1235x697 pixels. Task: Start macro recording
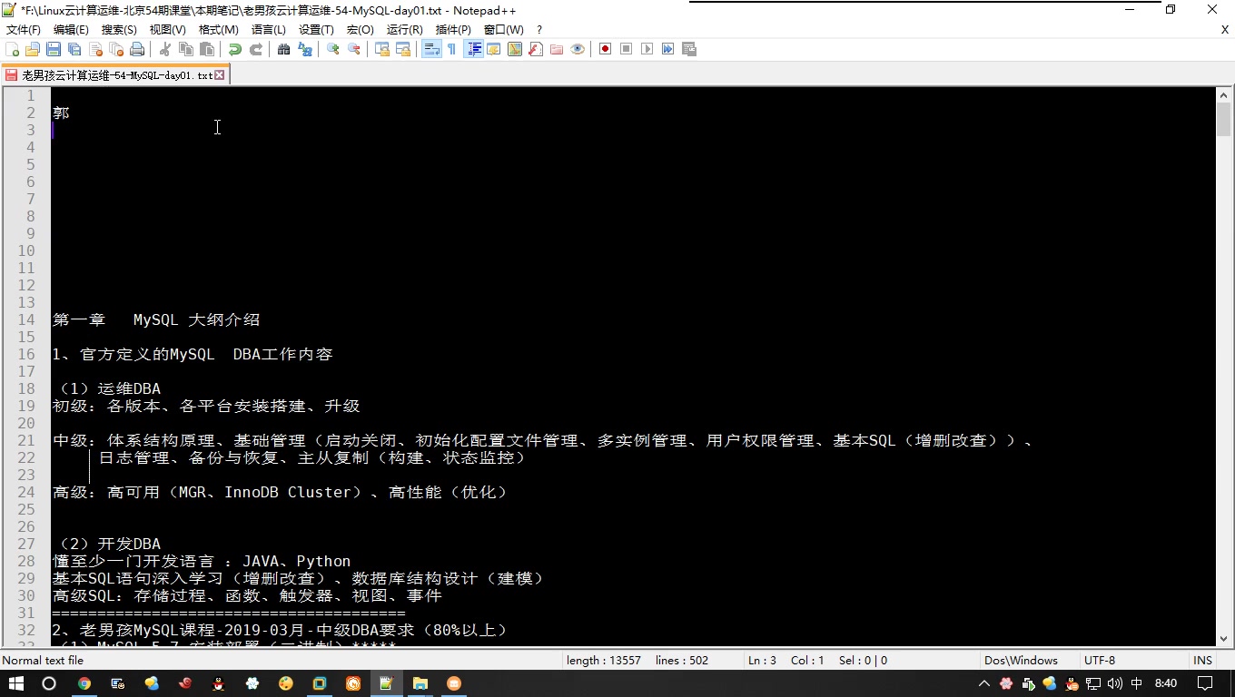point(604,49)
